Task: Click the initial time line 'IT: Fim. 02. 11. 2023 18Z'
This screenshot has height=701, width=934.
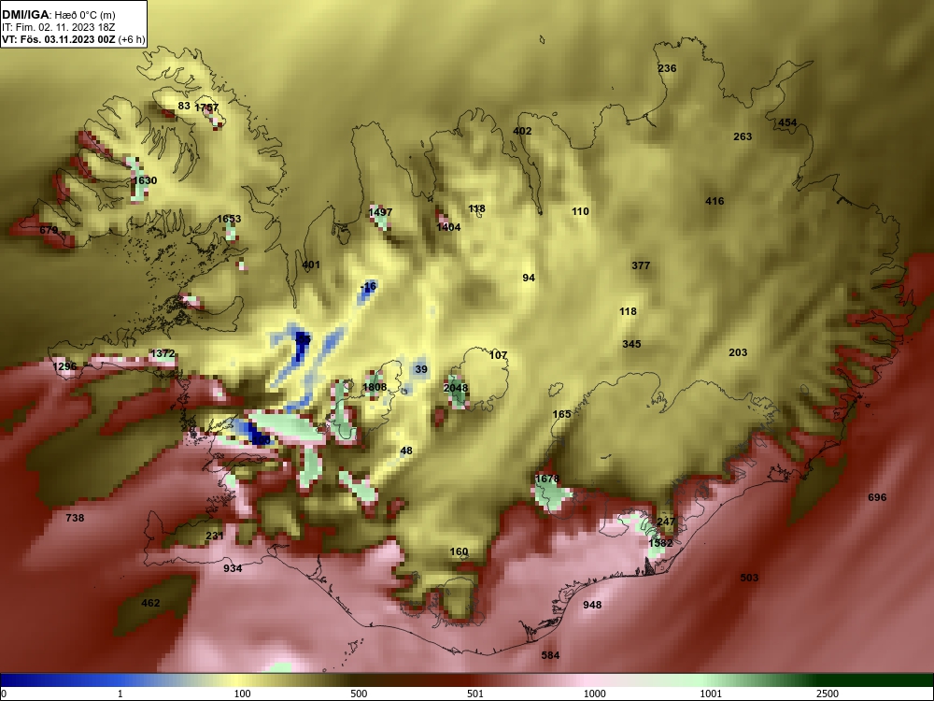Action: coord(58,27)
